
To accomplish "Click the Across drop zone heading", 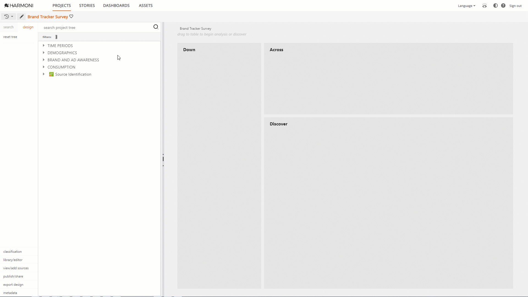I will click(x=276, y=50).
